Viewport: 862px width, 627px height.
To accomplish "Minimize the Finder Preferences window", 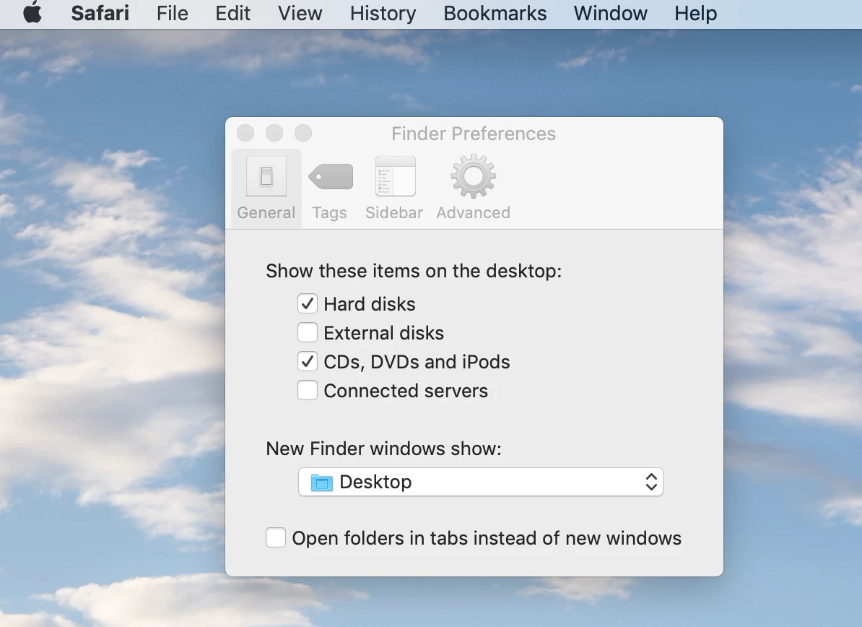I will point(274,133).
